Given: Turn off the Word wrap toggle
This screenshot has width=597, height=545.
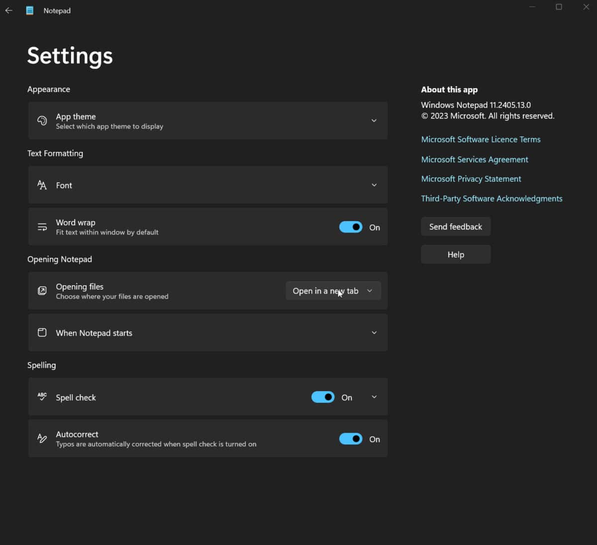Looking at the screenshot, I should pyautogui.click(x=351, y=227).
